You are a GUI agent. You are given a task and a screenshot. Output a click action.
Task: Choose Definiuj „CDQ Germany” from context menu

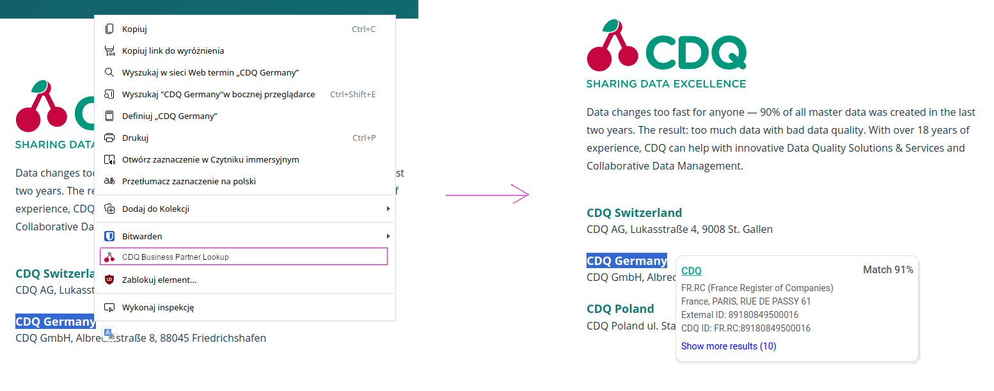170,116
